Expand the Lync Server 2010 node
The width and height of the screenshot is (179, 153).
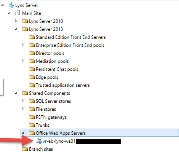pos(16,21)
